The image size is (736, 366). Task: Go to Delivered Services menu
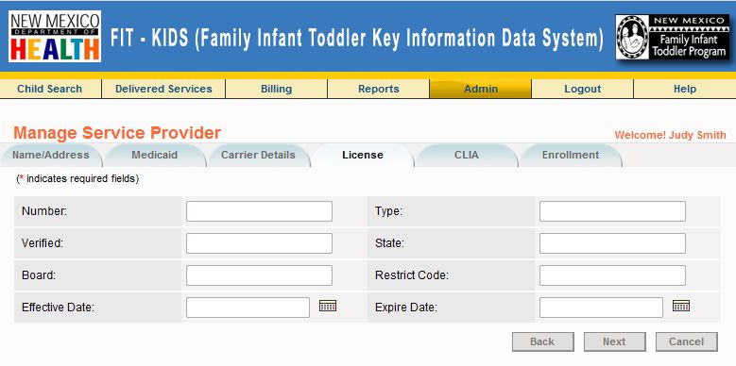tap(163, 89)
